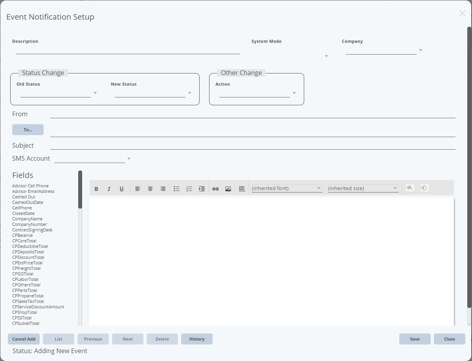Select ContractSigningDate field

(x=32, y=230)
